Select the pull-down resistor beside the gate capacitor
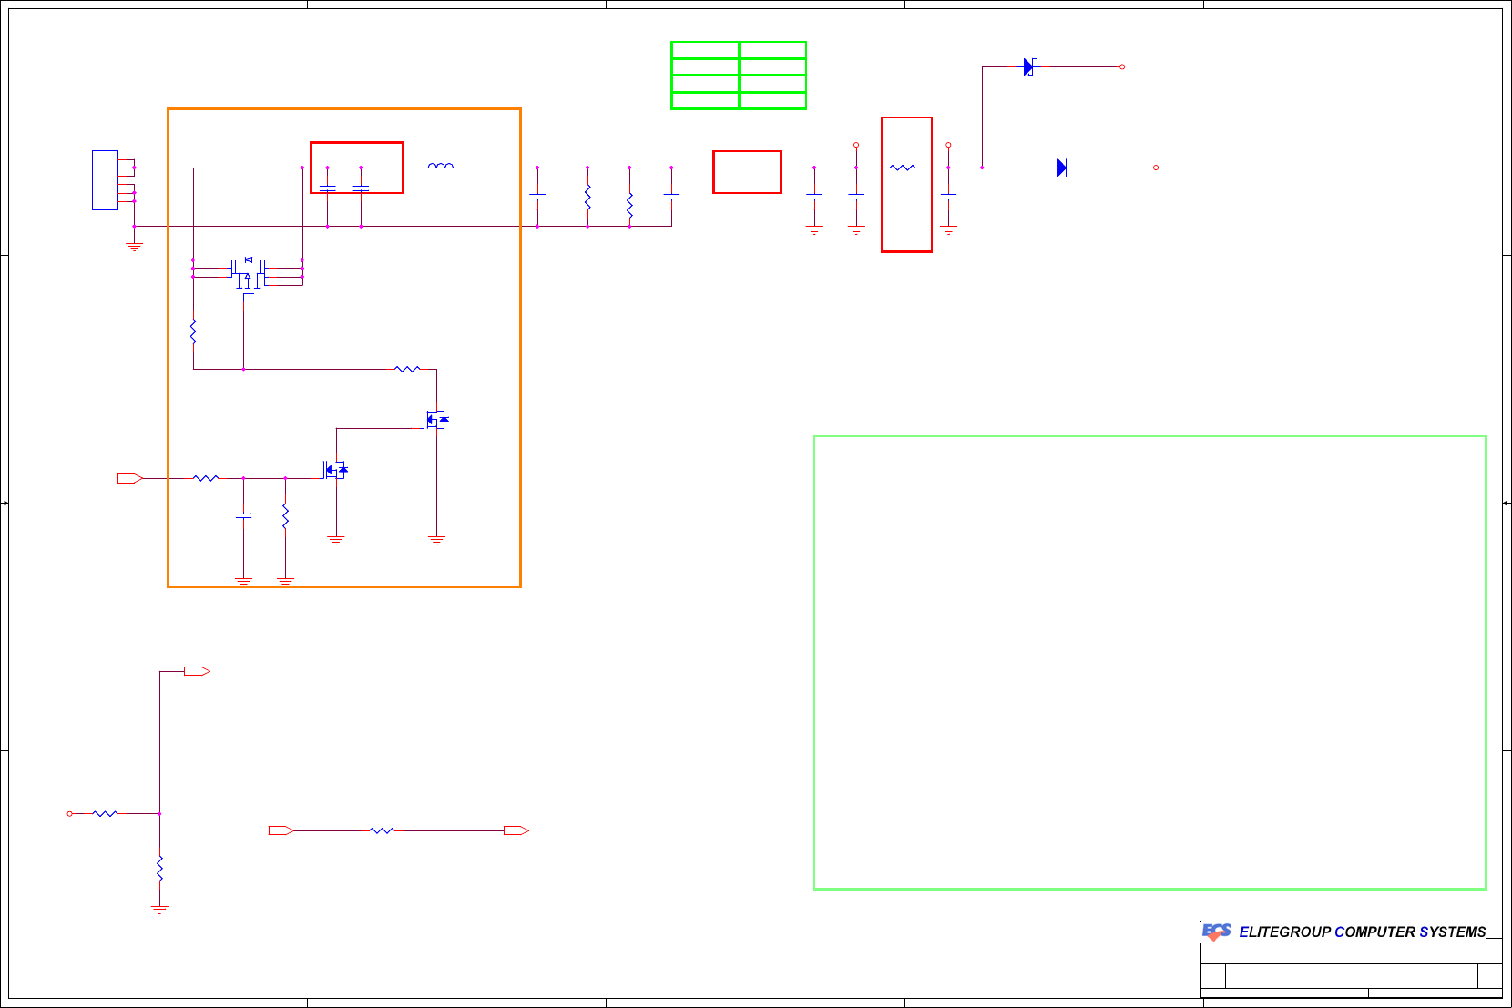 [285, 516]
